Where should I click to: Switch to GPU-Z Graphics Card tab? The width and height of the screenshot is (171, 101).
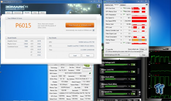109,5
